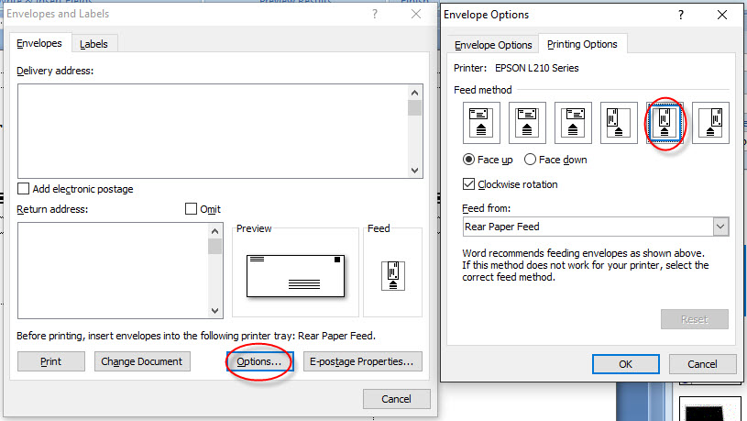Close the Envelope Options dialog with X
This screenshot has width=747, height=421.
click(x=722, y=16)
